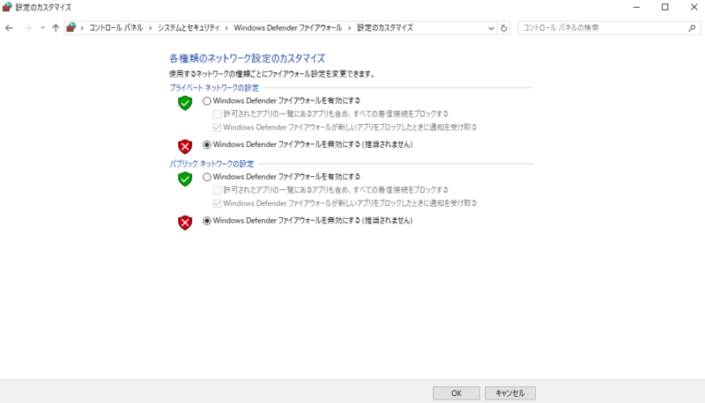Click 設定のカスタマイズ breadcrumb
This screenshot has width=705, height=403.
coord(385,28)
